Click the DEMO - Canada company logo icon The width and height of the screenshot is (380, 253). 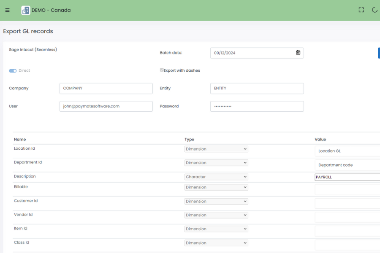point(26,10)
